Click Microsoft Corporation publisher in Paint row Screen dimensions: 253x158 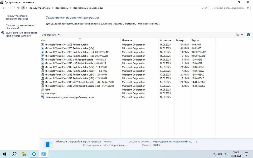(x=134, y=90)
